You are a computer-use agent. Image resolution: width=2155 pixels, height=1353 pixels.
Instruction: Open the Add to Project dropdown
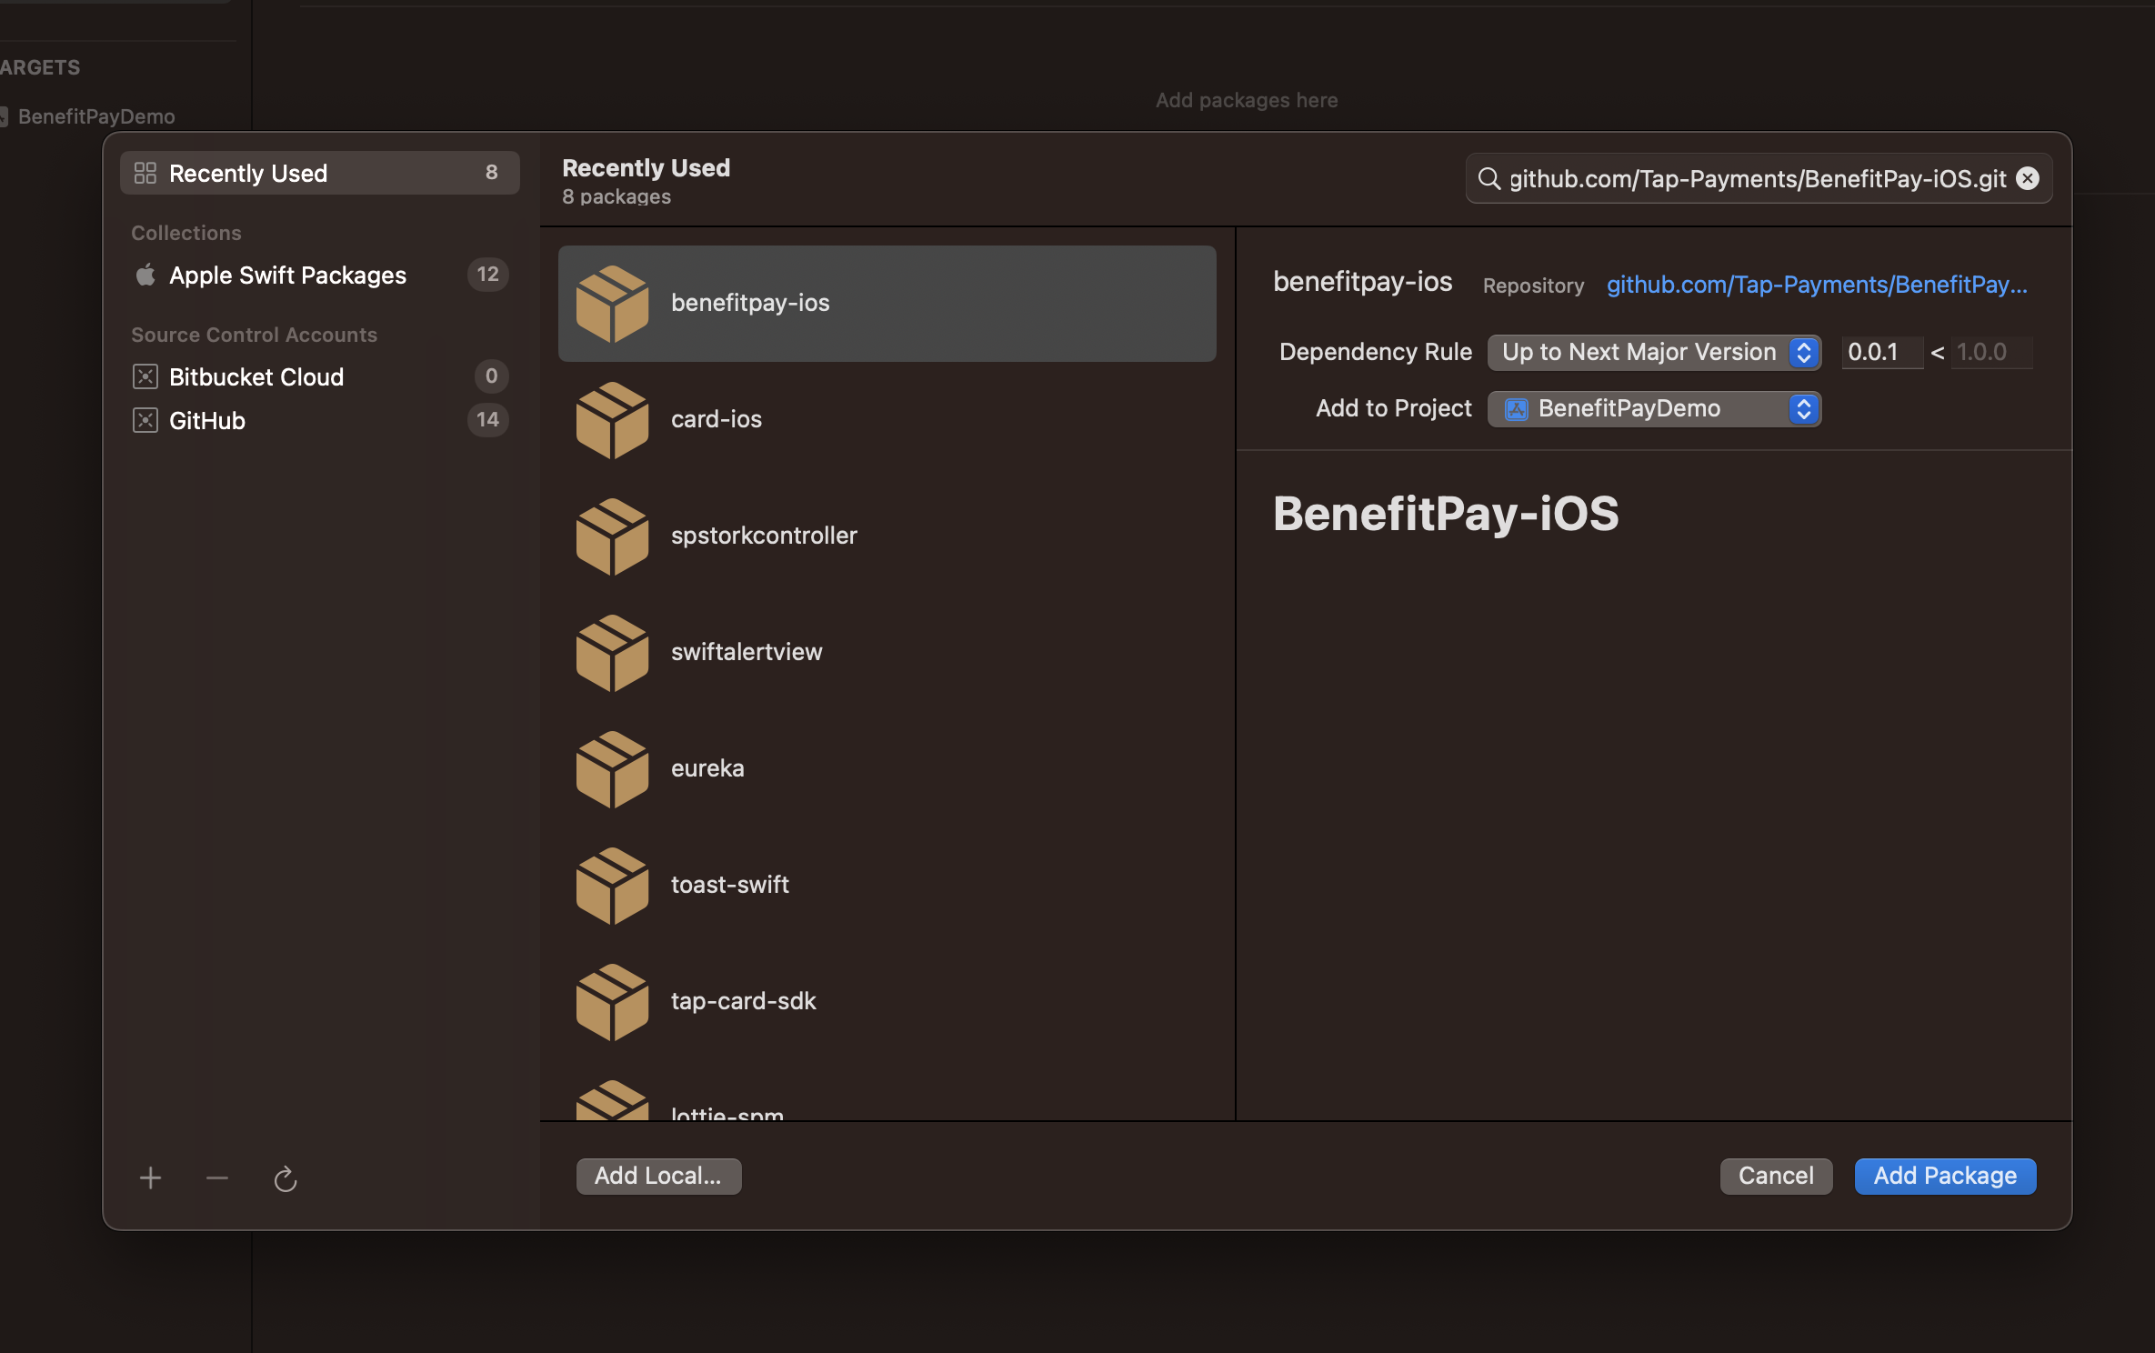tap(1654, 409)
